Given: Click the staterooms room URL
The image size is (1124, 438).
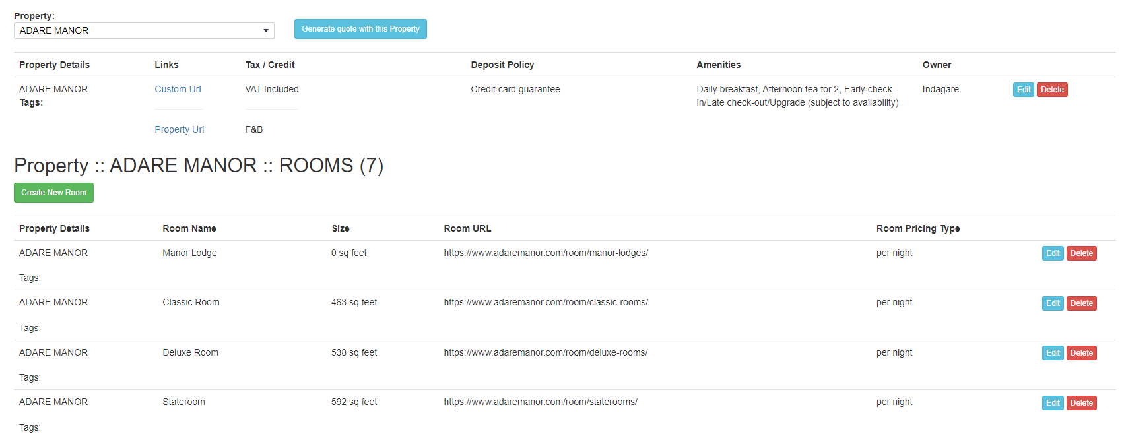Looking at the screenshot, I should point(541,402).
